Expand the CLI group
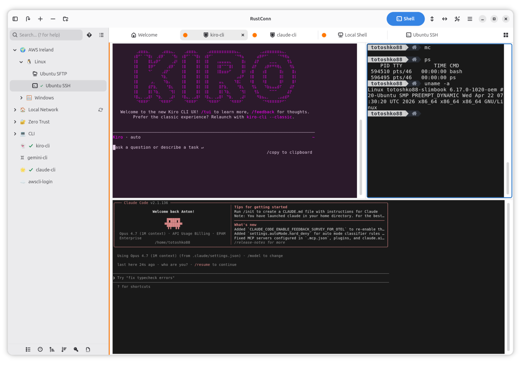The height and width of the screenshot is (365, 521). 15,134
